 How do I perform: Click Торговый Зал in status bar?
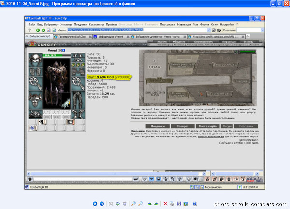pos(213,187)
